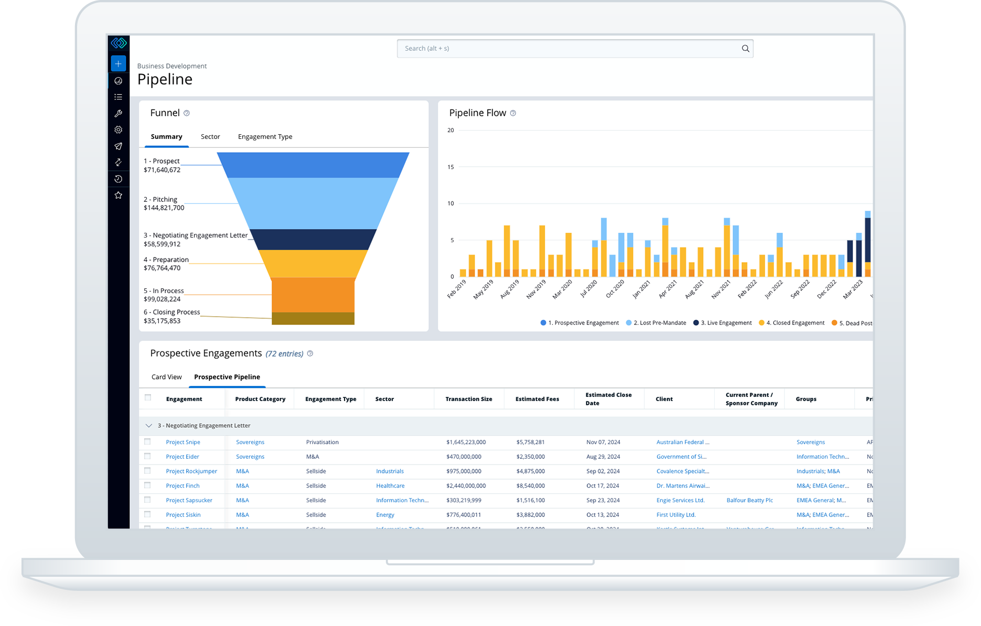Image resolution: width=981 pixels, height=626 pixels.
Task: Select the transfer arrows icon in sidebar
Action: pos(118,163)
